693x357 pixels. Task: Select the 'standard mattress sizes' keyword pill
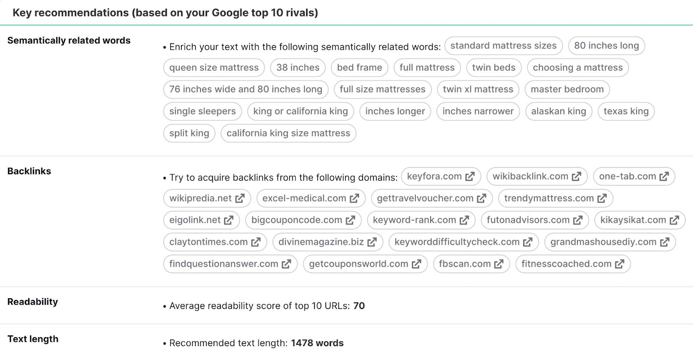503,45
